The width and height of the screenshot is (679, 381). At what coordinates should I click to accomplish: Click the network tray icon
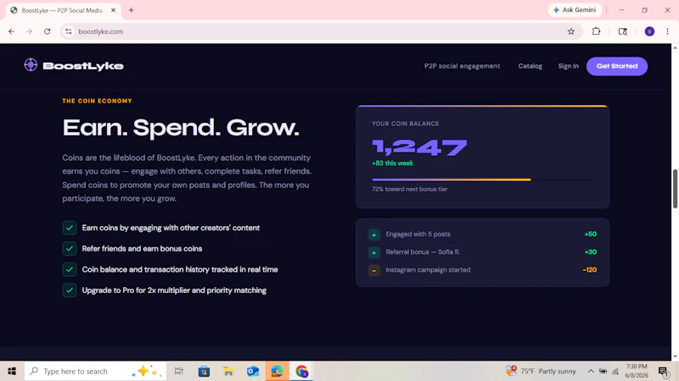[615, 371]
